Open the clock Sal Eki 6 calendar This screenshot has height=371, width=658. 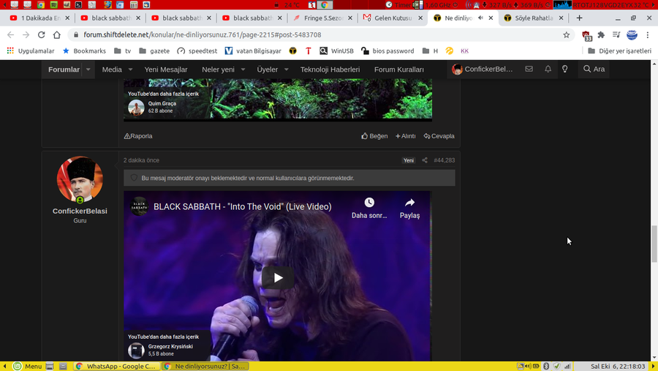(x=618, y=367)
